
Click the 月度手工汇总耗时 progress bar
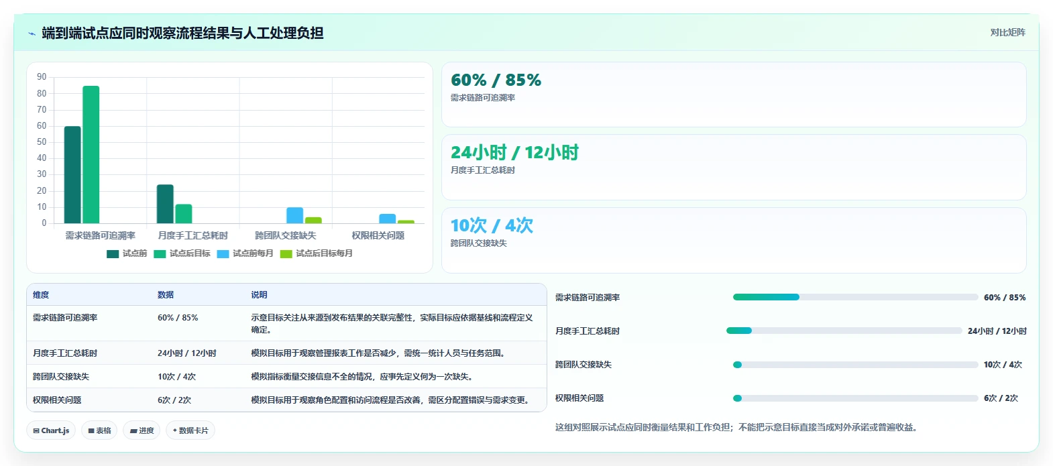pyautogui.click(x=844, y=331)
